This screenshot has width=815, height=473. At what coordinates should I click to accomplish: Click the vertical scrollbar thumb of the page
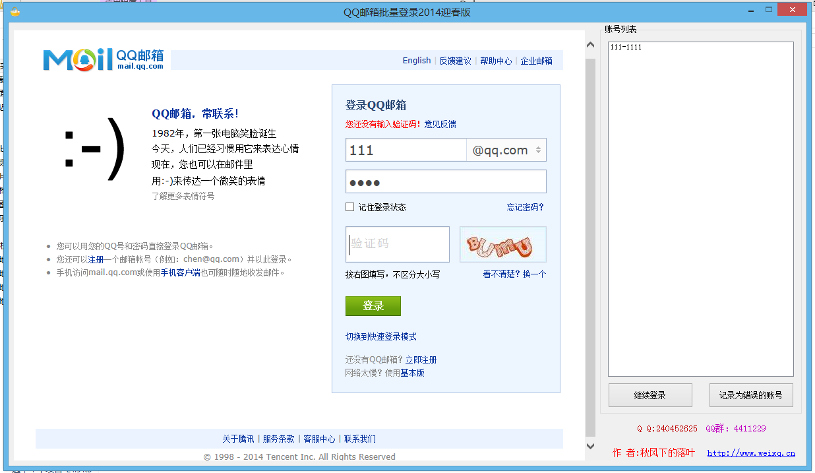(590, 247)
